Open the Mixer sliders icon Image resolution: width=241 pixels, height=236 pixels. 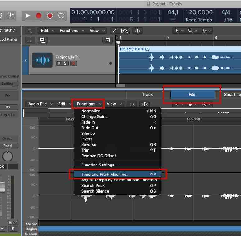pyautogui.click(x=11, y=16)
